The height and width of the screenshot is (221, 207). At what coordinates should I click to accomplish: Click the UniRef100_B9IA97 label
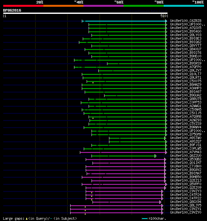[x=186, y=92]
